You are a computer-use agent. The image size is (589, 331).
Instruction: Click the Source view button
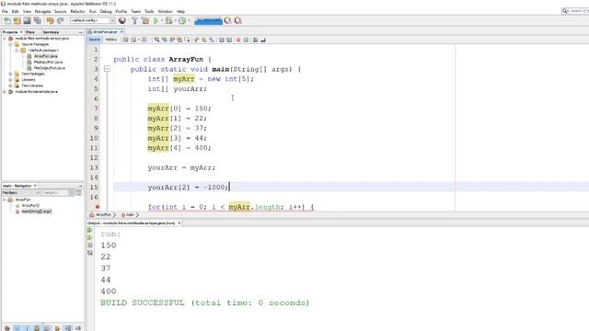tap(95, 40)
